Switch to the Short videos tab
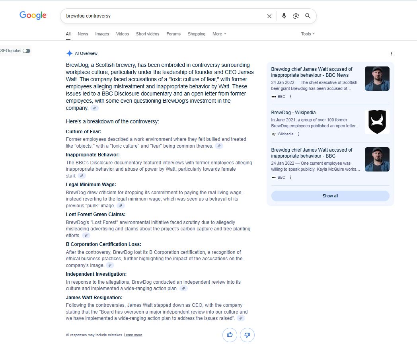 point(148,34)
